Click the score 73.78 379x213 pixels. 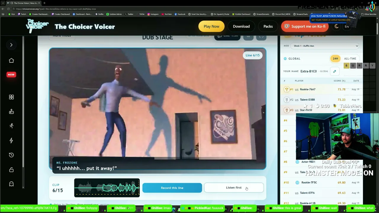click(x=341, y=89)
